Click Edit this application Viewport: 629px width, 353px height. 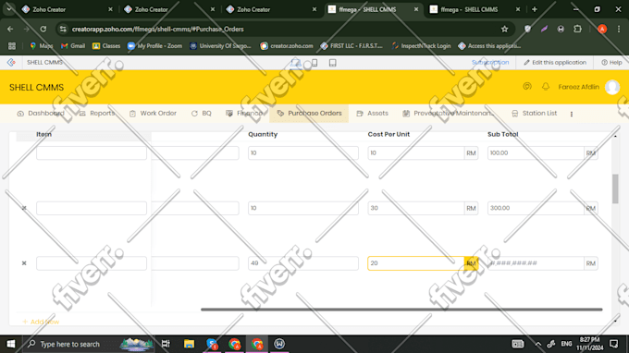click(x=555, y=63)
